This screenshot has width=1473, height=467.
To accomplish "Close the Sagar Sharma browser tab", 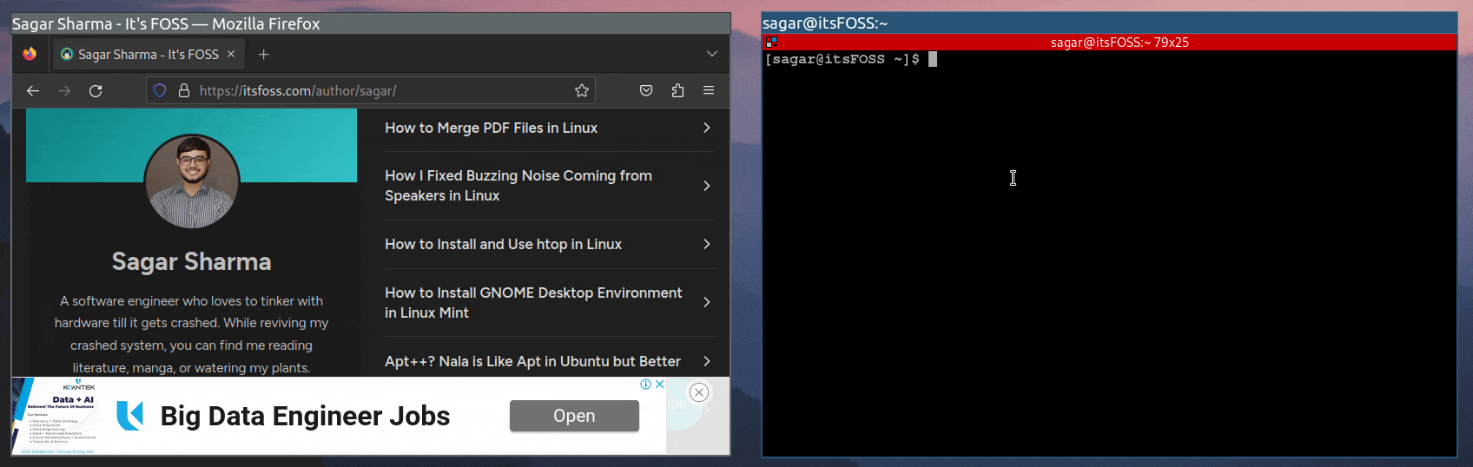I will [x=231, y=54].
